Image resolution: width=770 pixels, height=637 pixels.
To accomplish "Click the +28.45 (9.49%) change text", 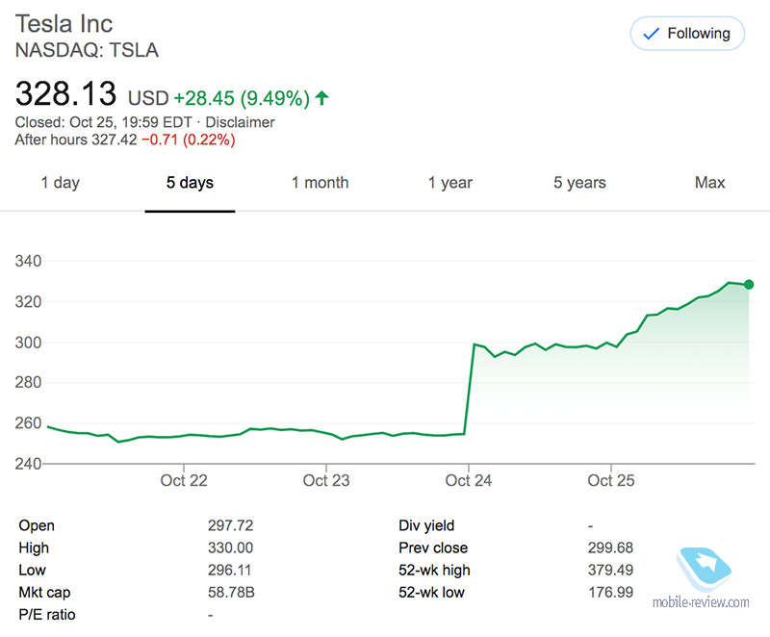I will (x=242, y=98).
